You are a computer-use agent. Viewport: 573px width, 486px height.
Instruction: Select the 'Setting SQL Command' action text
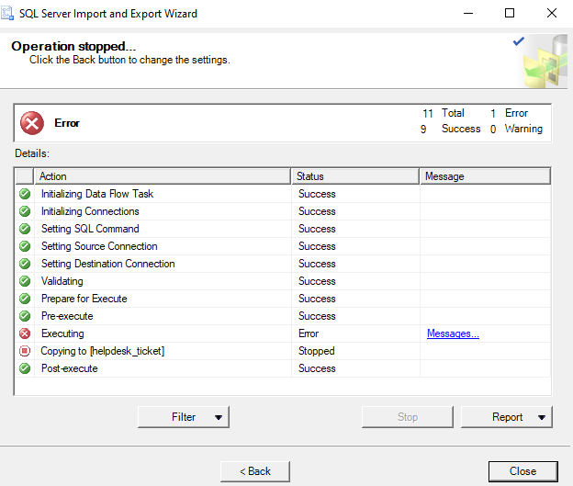pyautogui.click(x=90, y=229)
